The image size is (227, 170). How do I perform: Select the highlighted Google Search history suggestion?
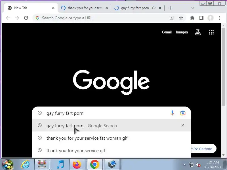(x=111, y=125)
